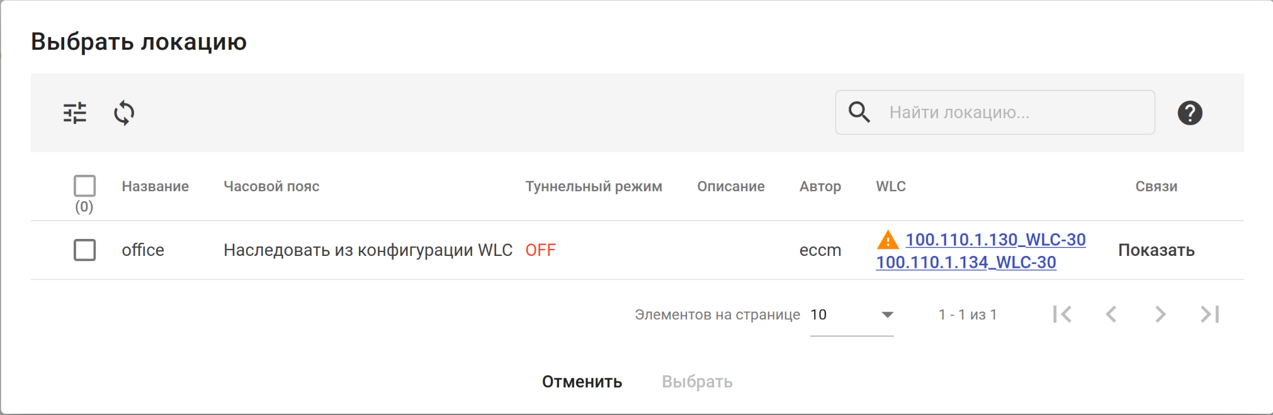Go to the next page
The image size is (1273, 415).
pos(1160,314)
